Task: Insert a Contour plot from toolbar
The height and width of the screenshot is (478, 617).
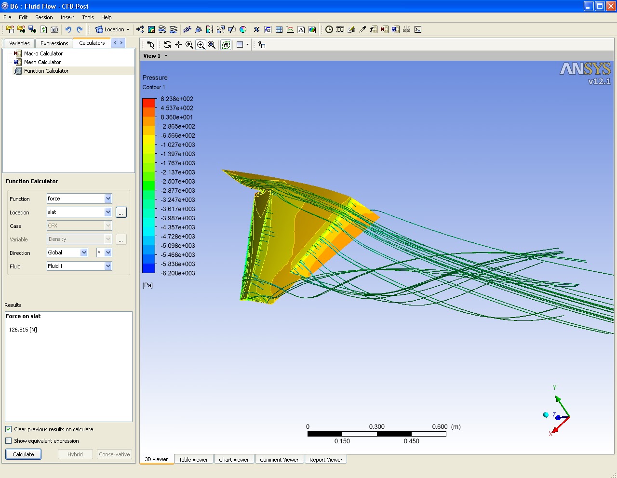Action: click(x=151, y=29)
